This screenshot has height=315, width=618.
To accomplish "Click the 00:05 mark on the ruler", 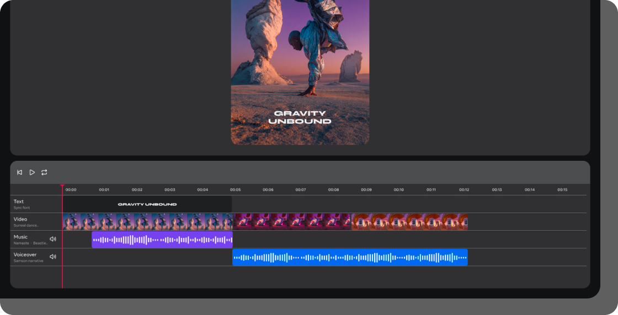I will (235, 189).
